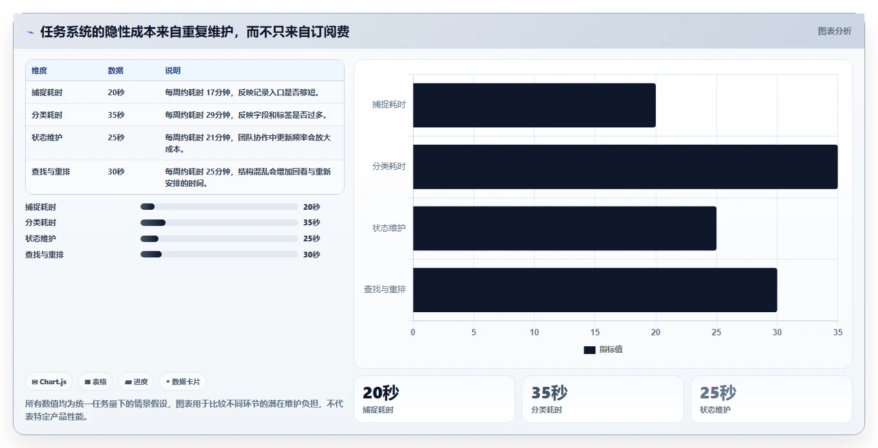
Task: Click the 维度 table column header
Action: pyautogui.click(x=39, y=71)
